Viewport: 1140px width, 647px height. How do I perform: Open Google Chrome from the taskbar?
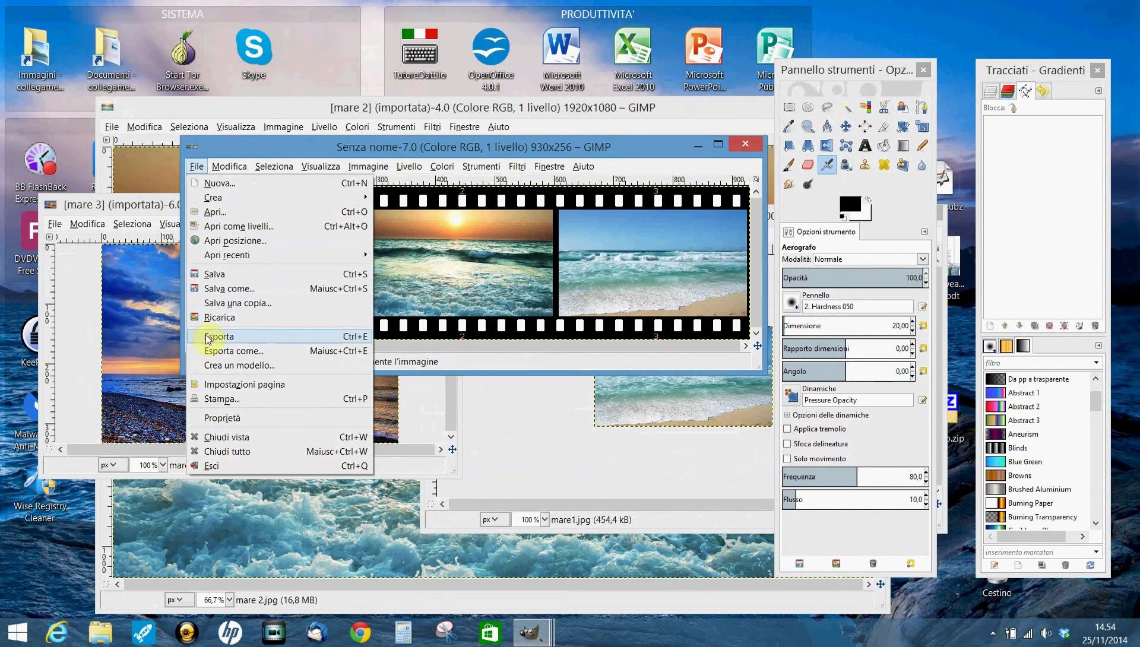coord(360,633)
